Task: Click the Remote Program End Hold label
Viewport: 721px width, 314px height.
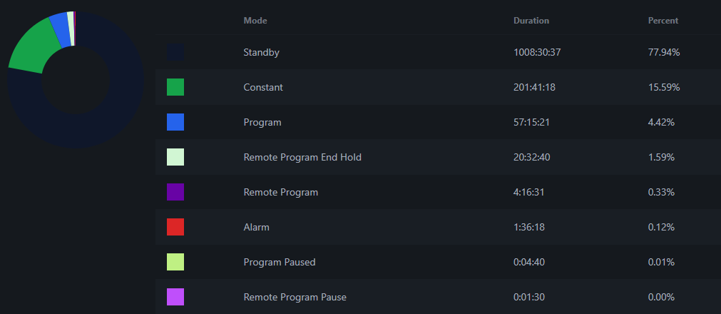Action: coord(302,158)
